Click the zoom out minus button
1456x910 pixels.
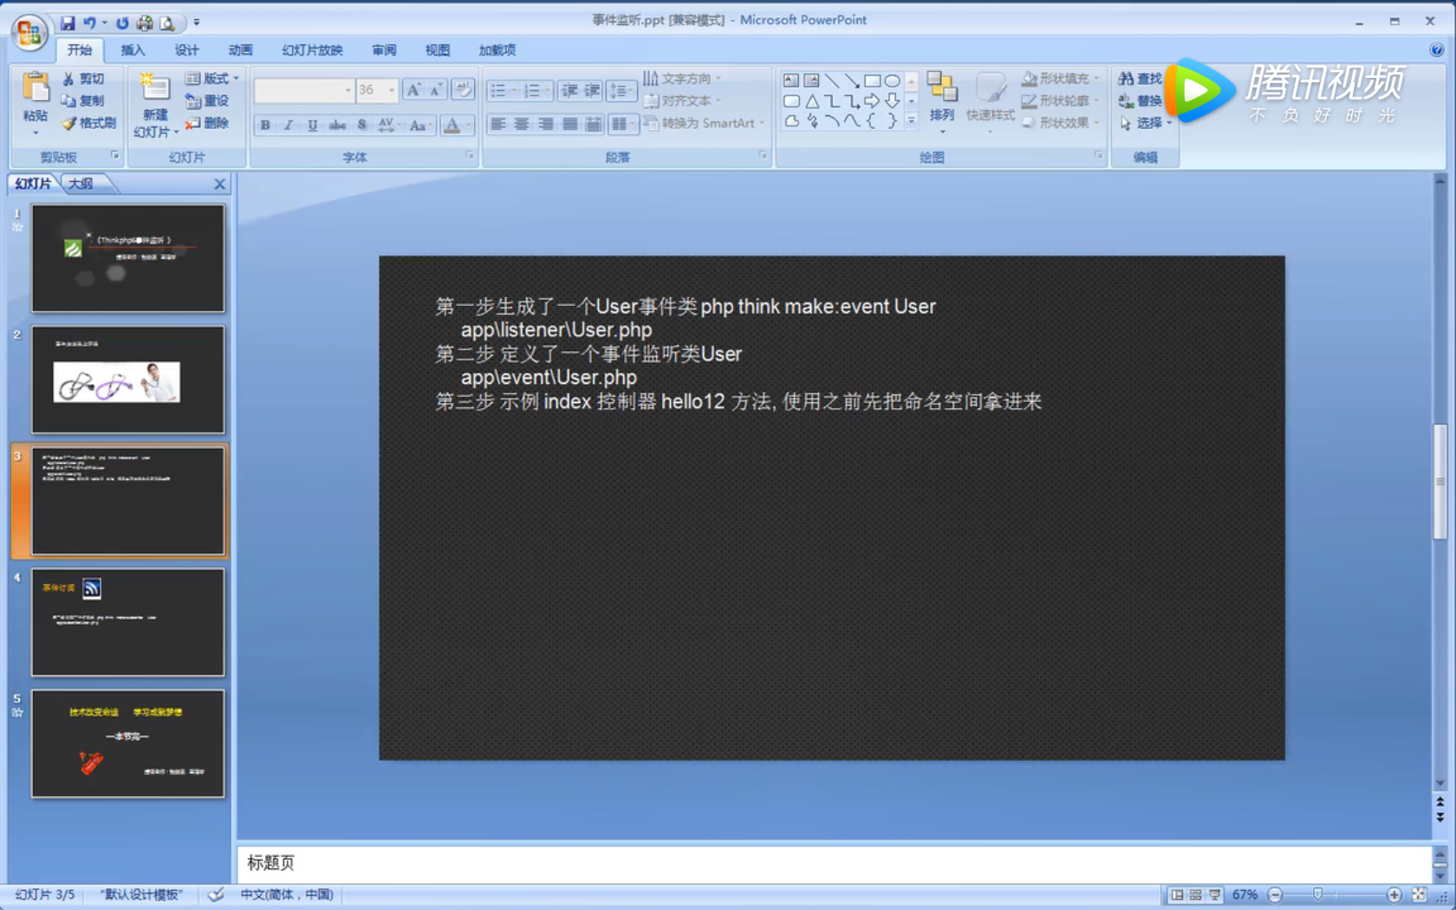(1275, 894)
